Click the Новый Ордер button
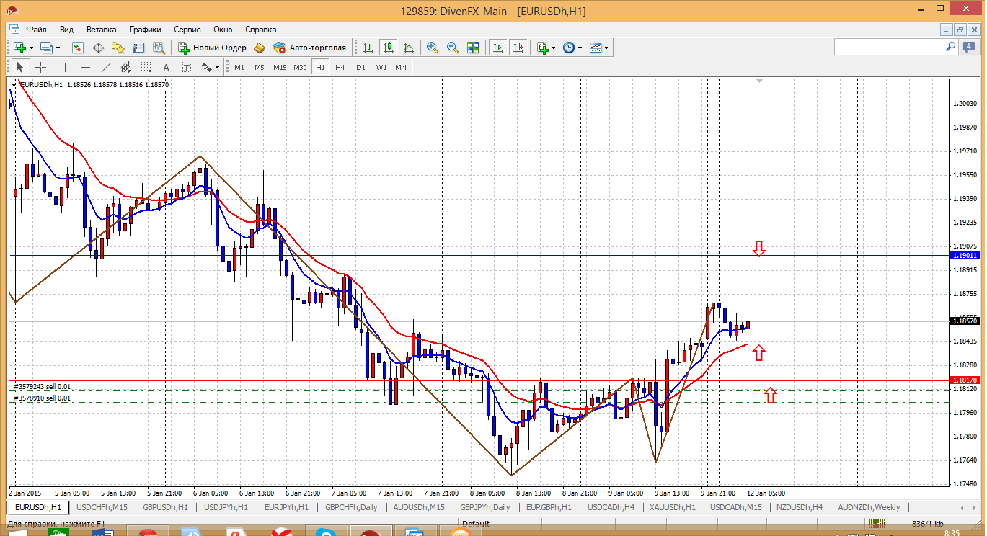The height and width of the screenshot is (536, 987). tap(212, 48)
